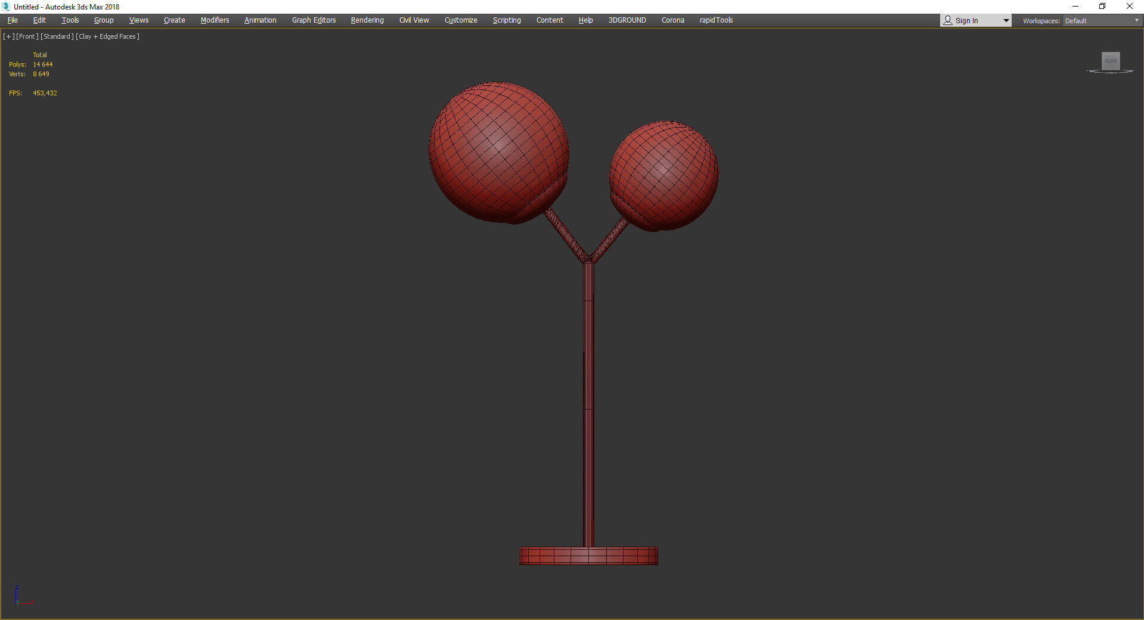The image size is (1144, 620).
Task: Open the [Front] viewport view label menu
Action: coord(27,36)
